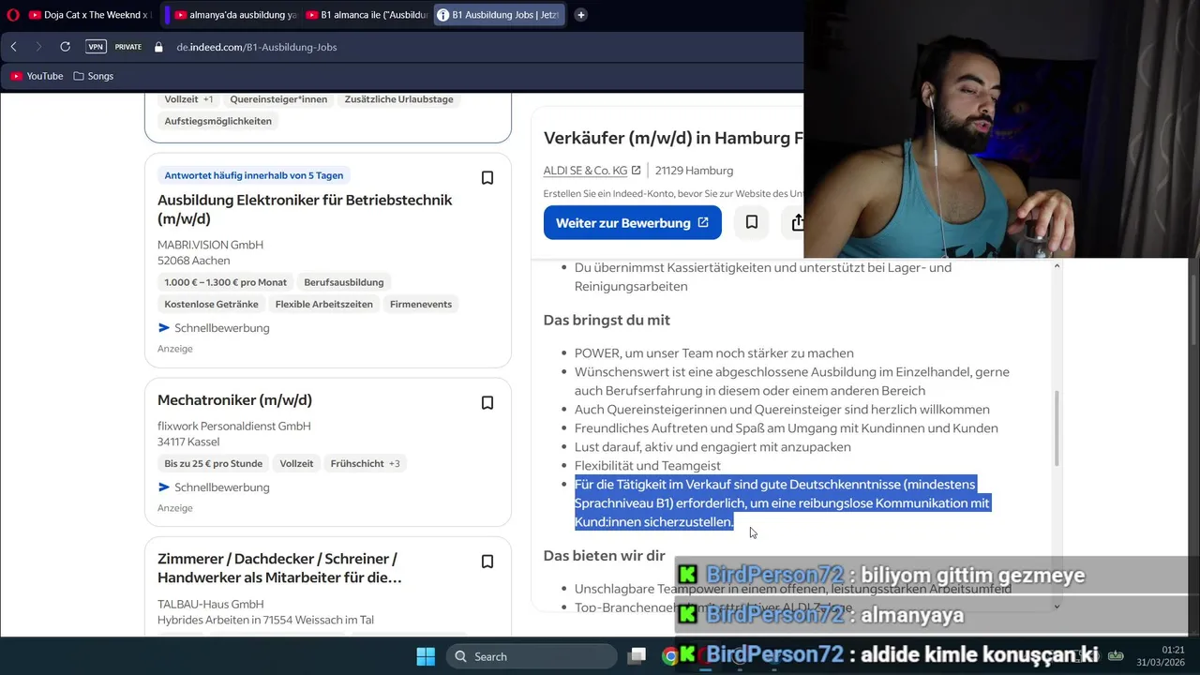
Task: Open a new browser tab
Action: 581,15
